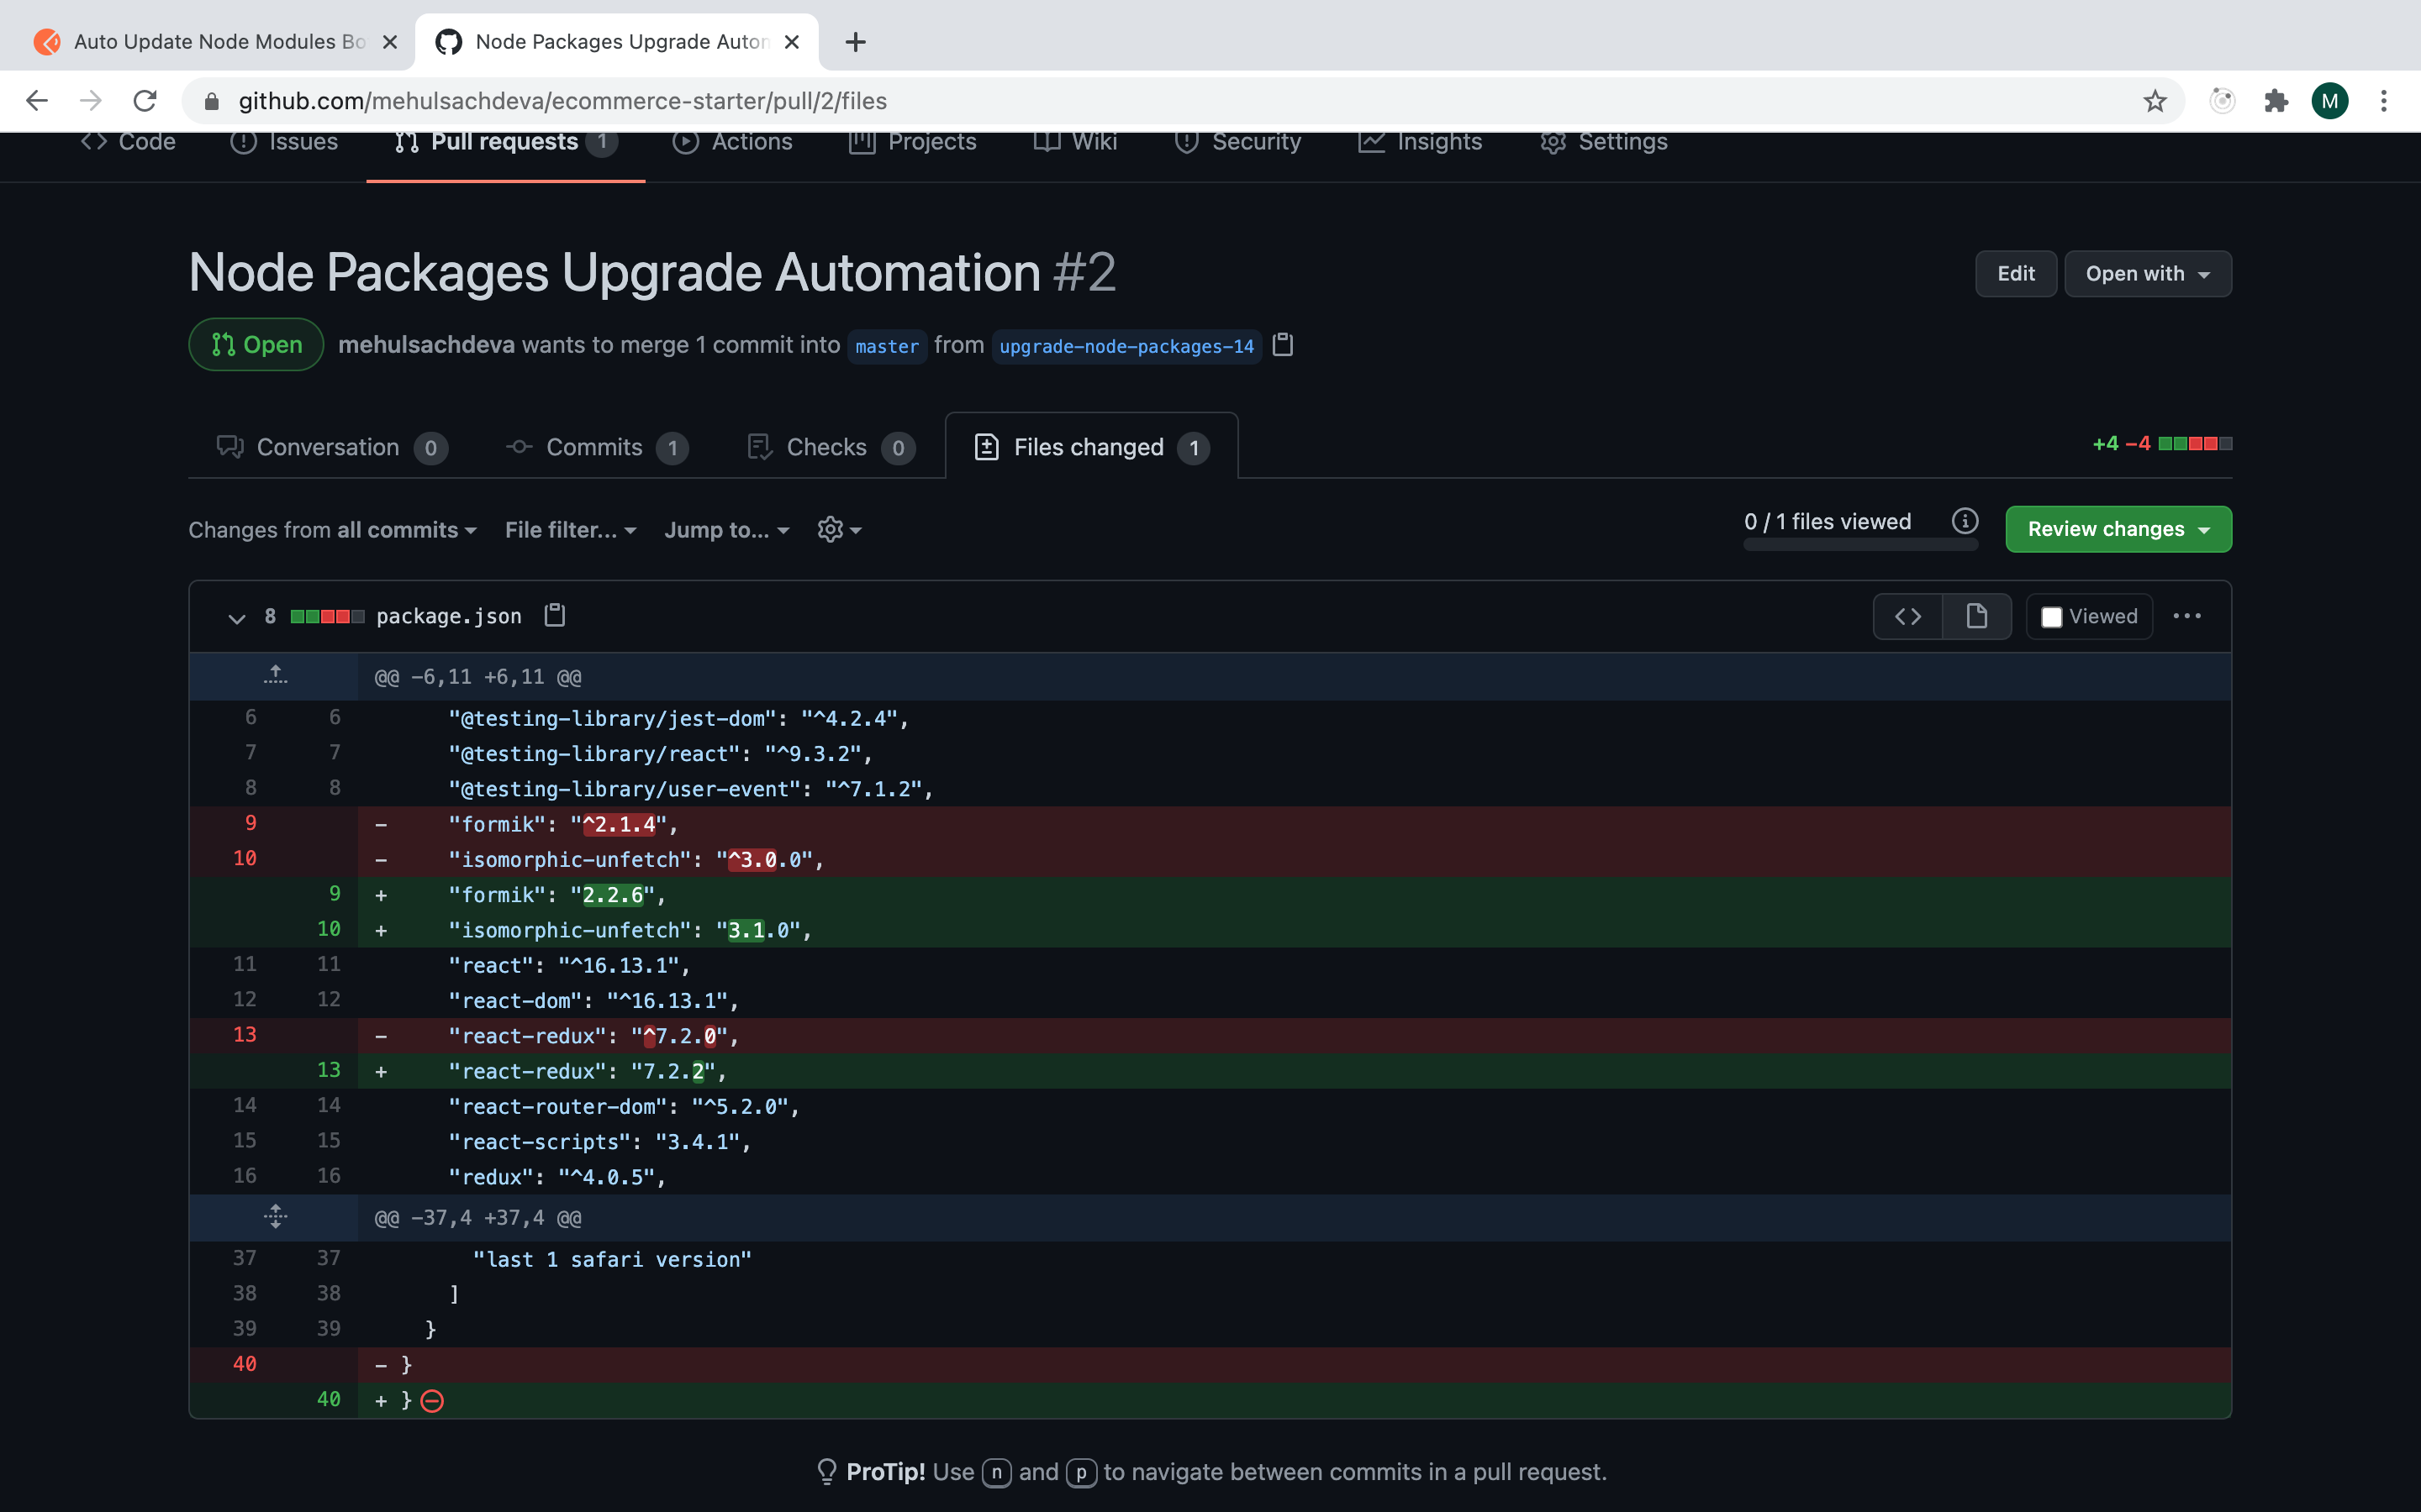Screen dimensions: 2421x1512
Task: Expand the Review changes dropdown
Action: pos(2118,529)
